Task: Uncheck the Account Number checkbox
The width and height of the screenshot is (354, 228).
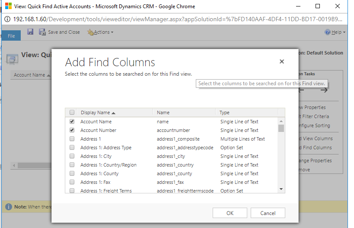Action: coord(72,130)
